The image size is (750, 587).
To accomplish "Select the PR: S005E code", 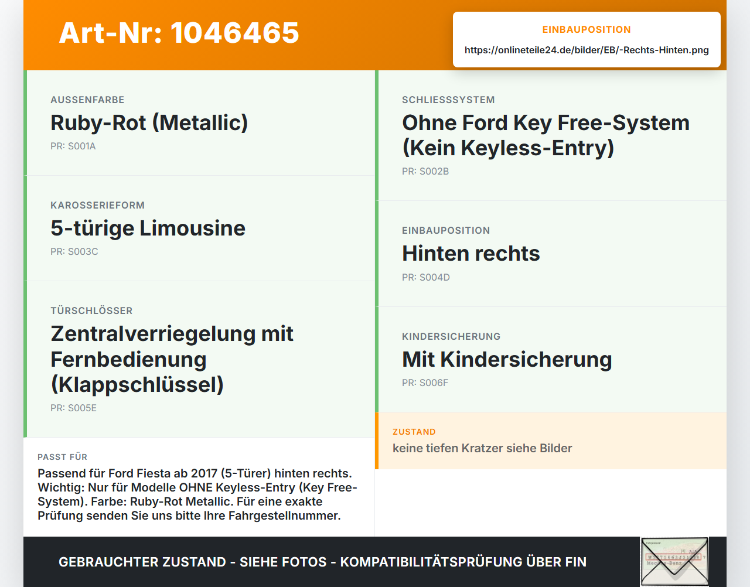I will coord(73,408).
